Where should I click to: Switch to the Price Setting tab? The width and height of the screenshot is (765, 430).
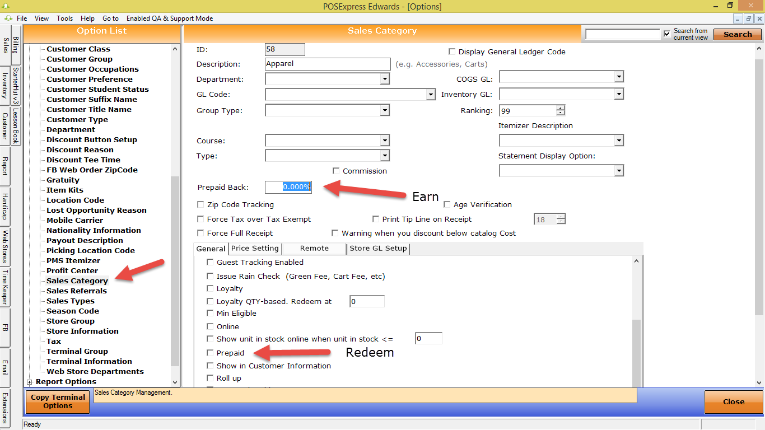pyautogui.click(x=255, y=248)
